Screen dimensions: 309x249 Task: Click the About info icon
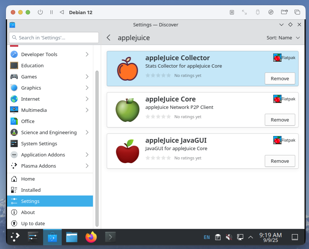click(14, 212)
